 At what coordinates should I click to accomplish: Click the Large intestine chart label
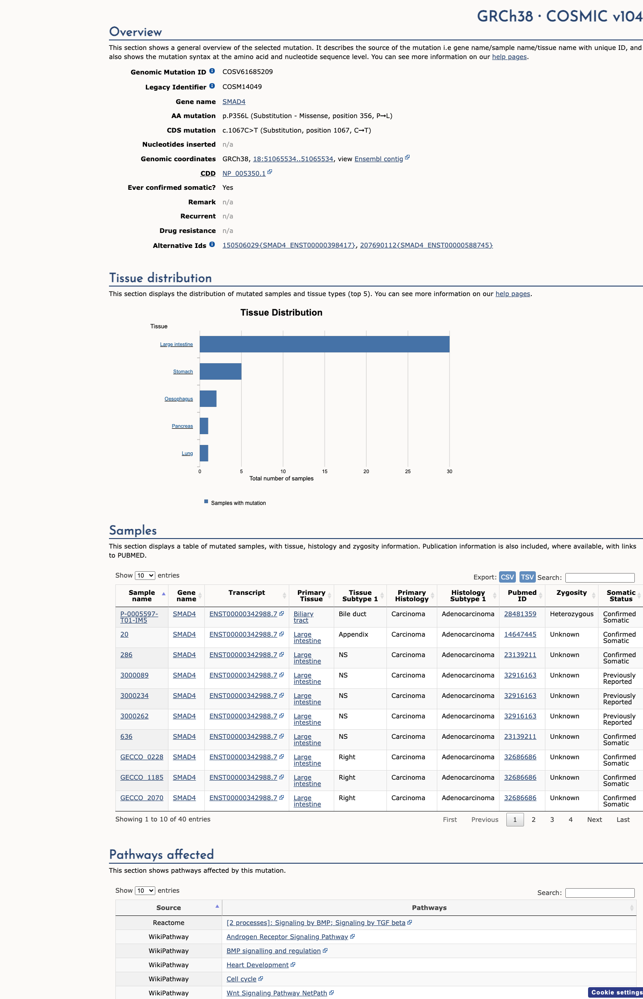tap(176, 344)
